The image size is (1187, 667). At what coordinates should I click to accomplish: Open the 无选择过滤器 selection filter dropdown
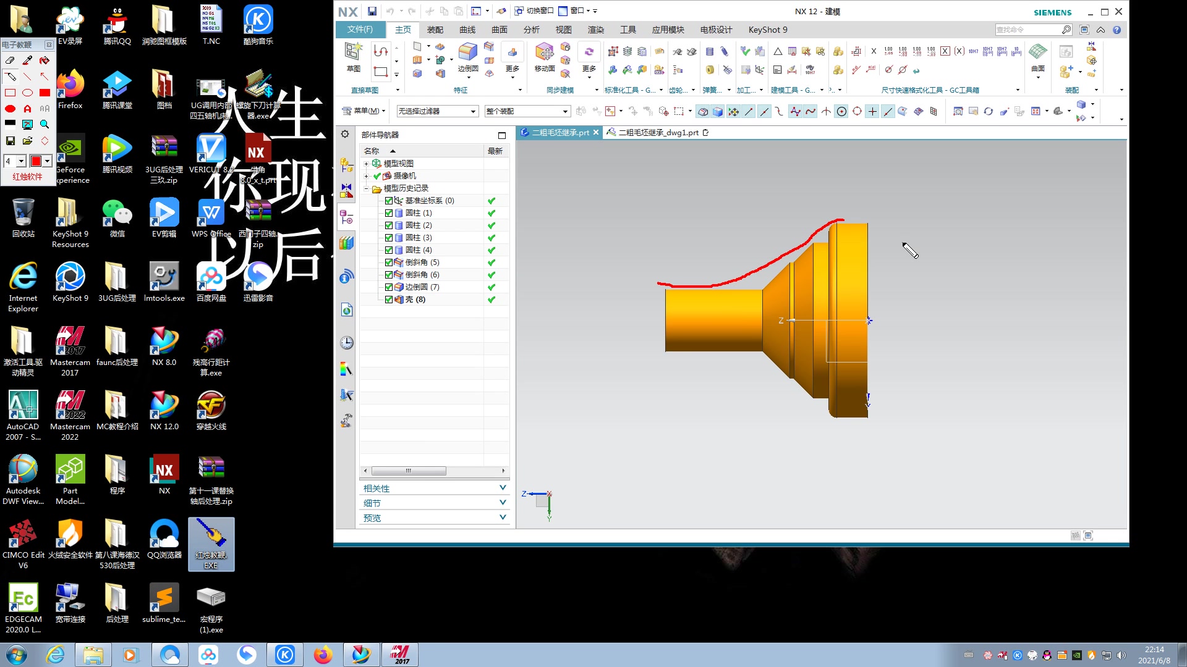[x=473, y=111]
